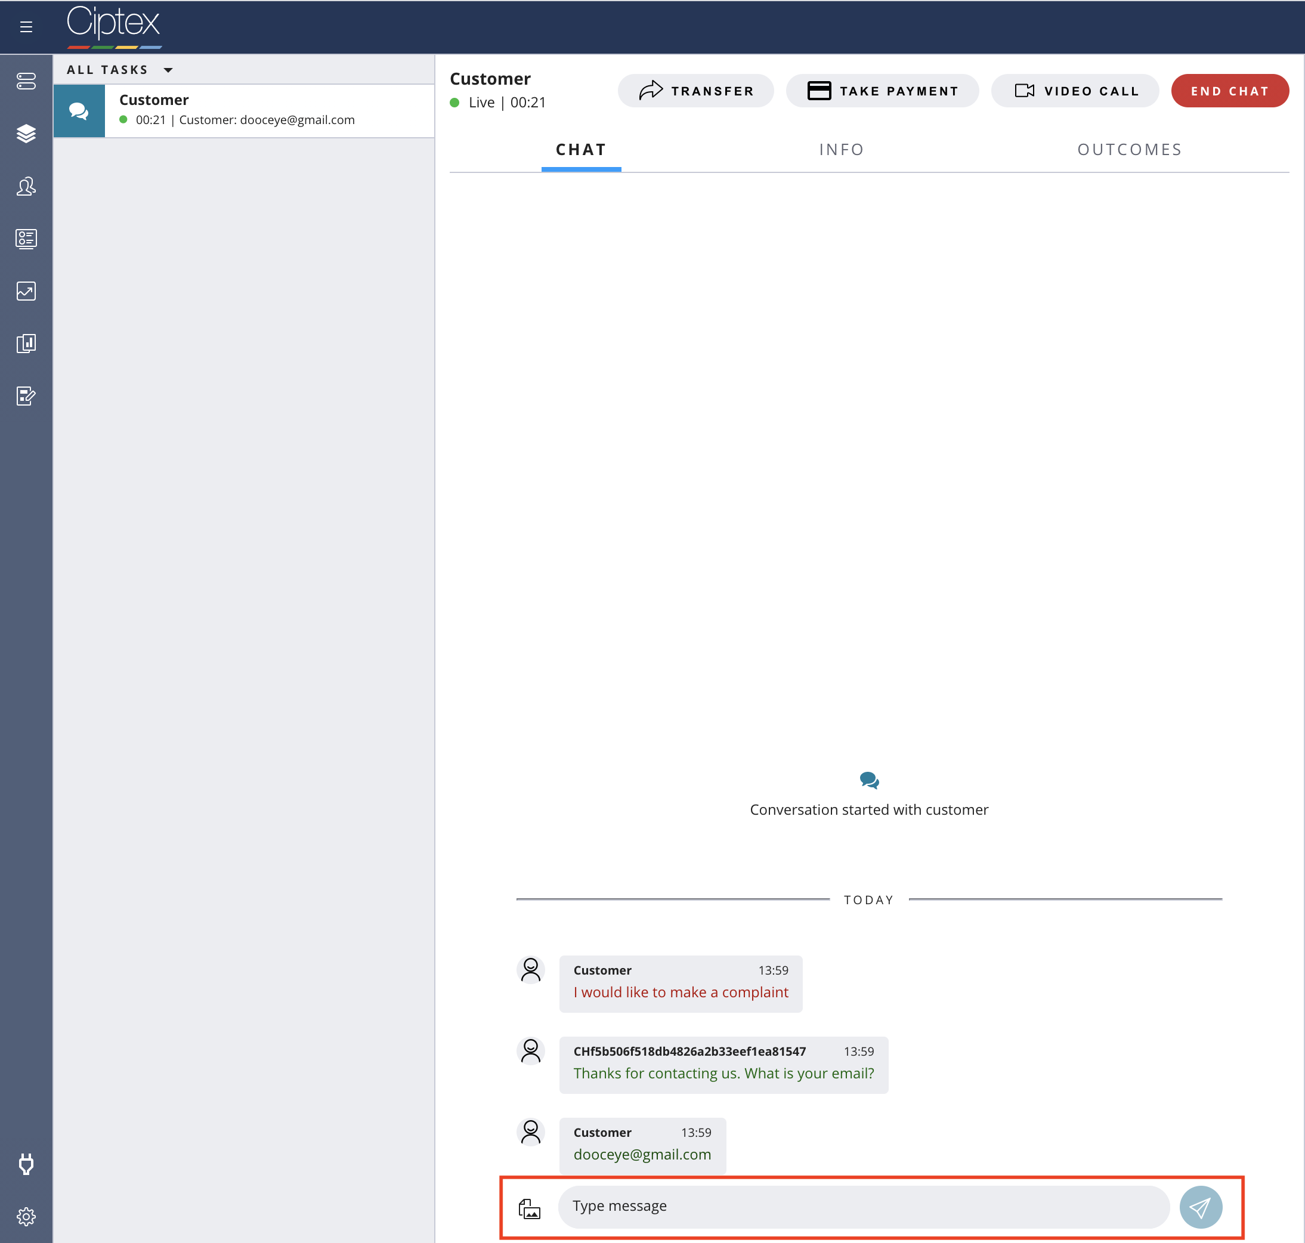Click avatar of the dooceye@gmail.com message
The height and width of the screenshot is (1243, 1305).
pos(531,1132)
